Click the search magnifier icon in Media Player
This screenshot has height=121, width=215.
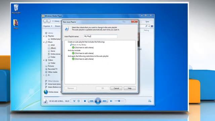pyautogui.click(x=146, y=26)
